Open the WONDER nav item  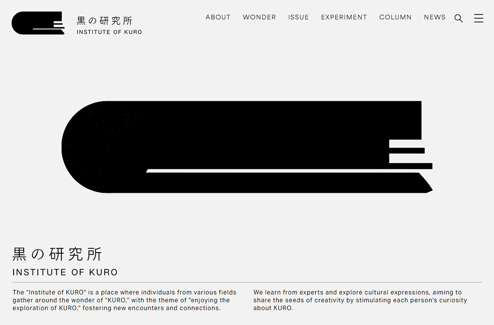(x=259, y=17)
